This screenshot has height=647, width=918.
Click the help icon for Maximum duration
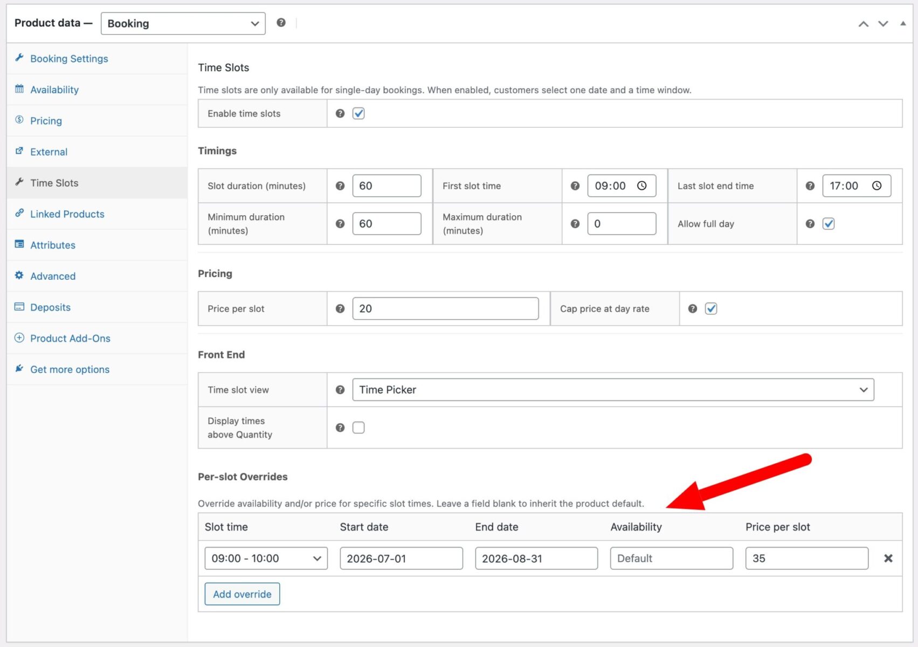(x=575, y=224)
